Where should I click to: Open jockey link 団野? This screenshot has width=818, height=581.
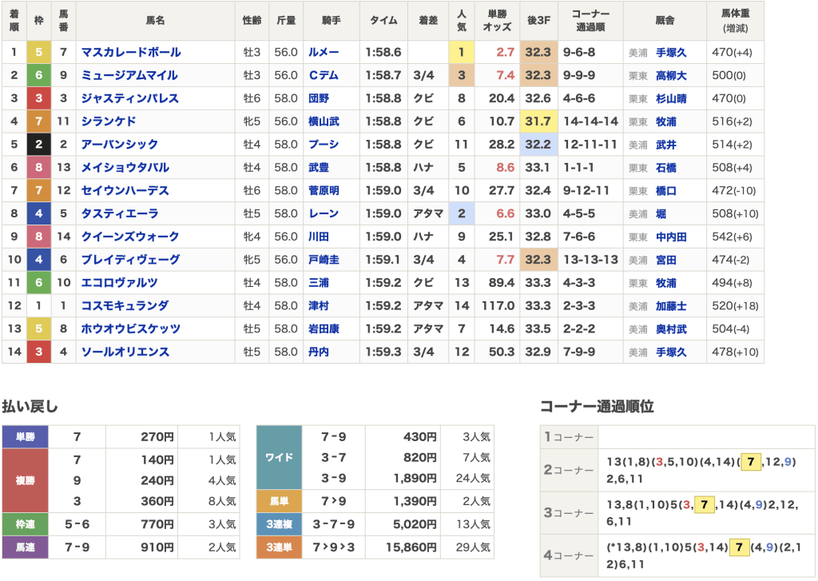(x=319, y=98)
